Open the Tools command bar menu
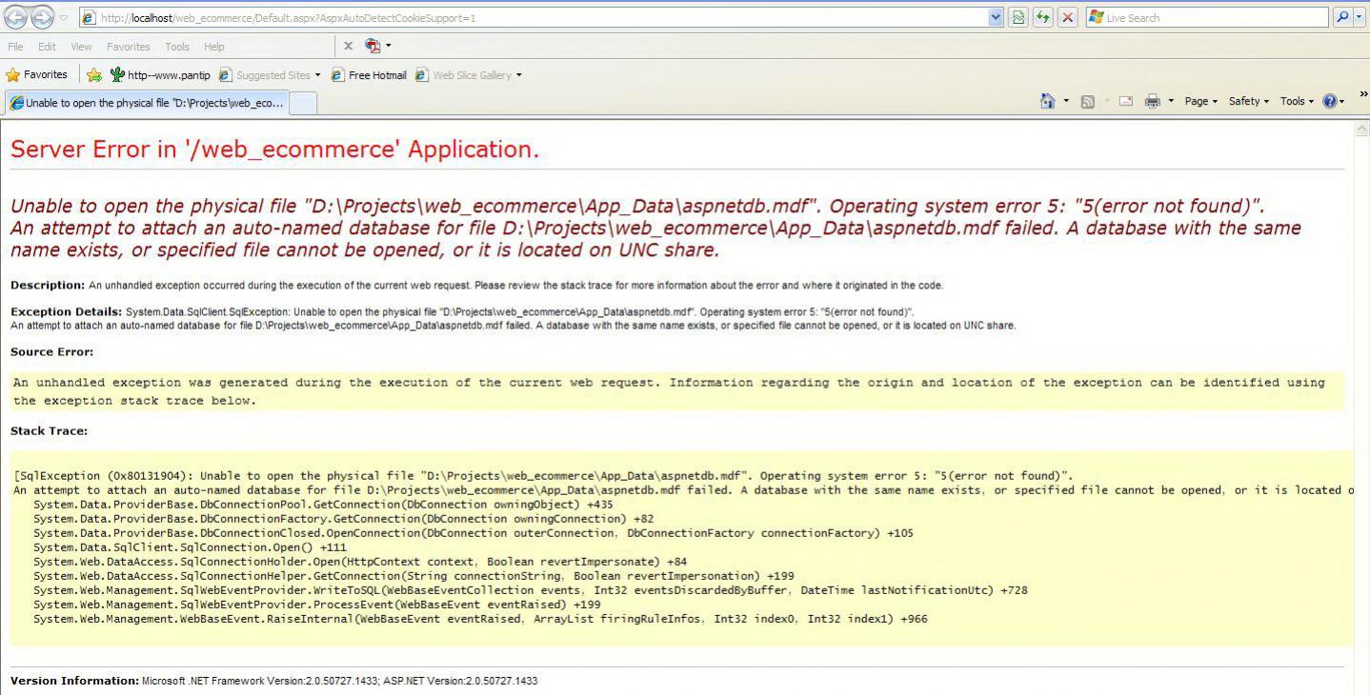Screen dimensions: 1370x695 tap(1297, 101)
